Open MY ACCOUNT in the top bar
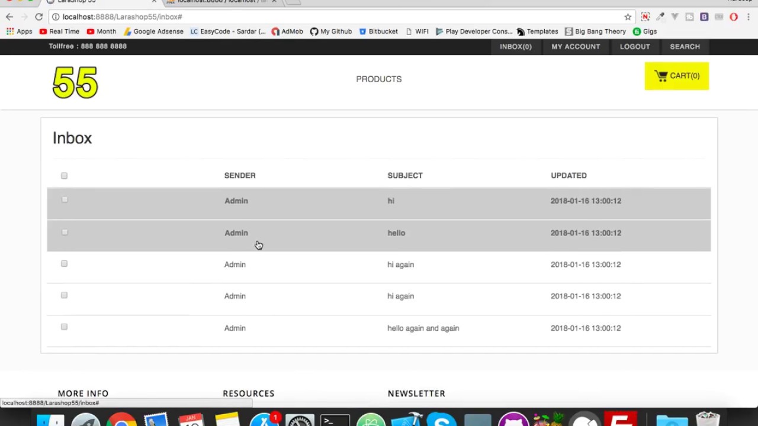This screenshot has height=426, width=758. click(x=576, y=47)
